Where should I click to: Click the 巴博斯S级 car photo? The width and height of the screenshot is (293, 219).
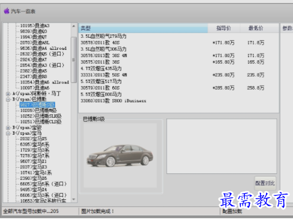pyautogui.click(x=120, y=155)
